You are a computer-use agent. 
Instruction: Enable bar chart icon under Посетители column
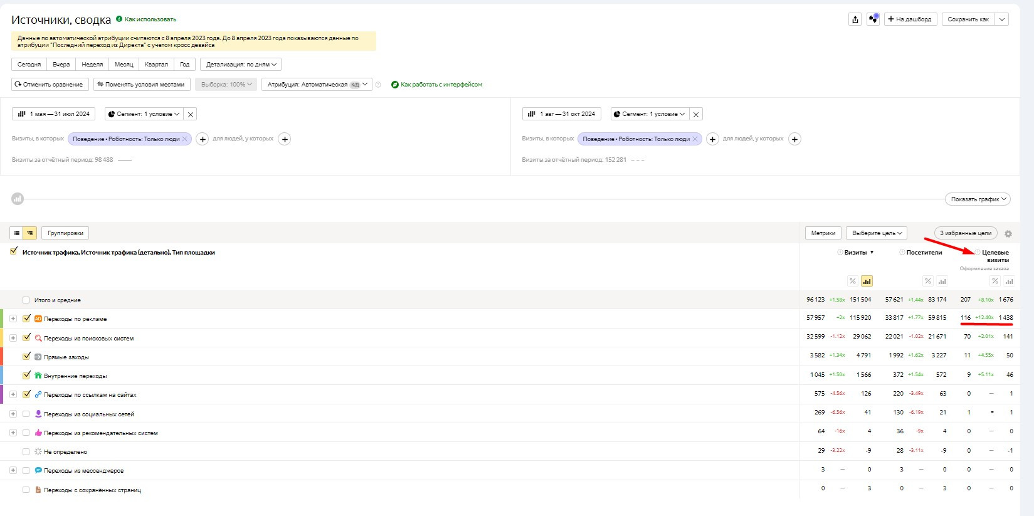942,282
